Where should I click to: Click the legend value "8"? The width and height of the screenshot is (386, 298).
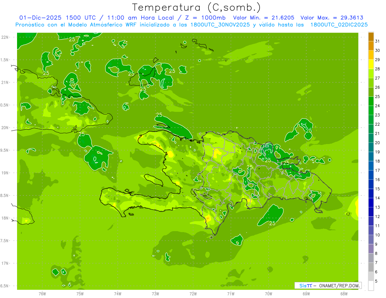376,253
